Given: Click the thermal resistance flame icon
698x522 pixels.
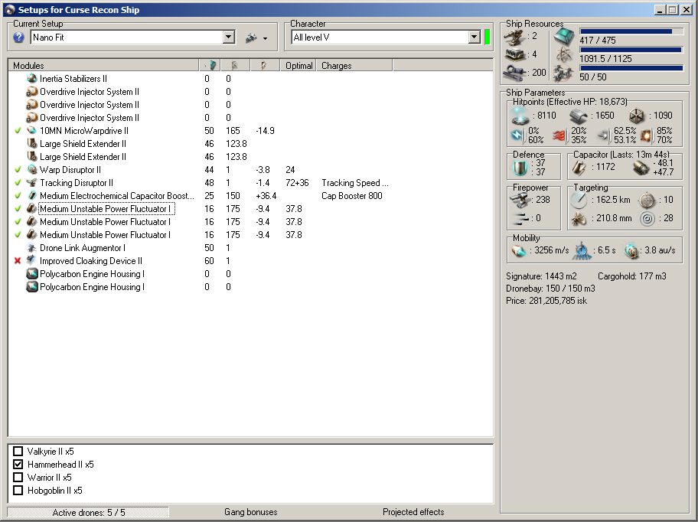Looking at the screenshot, I should (x=559, y=135).
